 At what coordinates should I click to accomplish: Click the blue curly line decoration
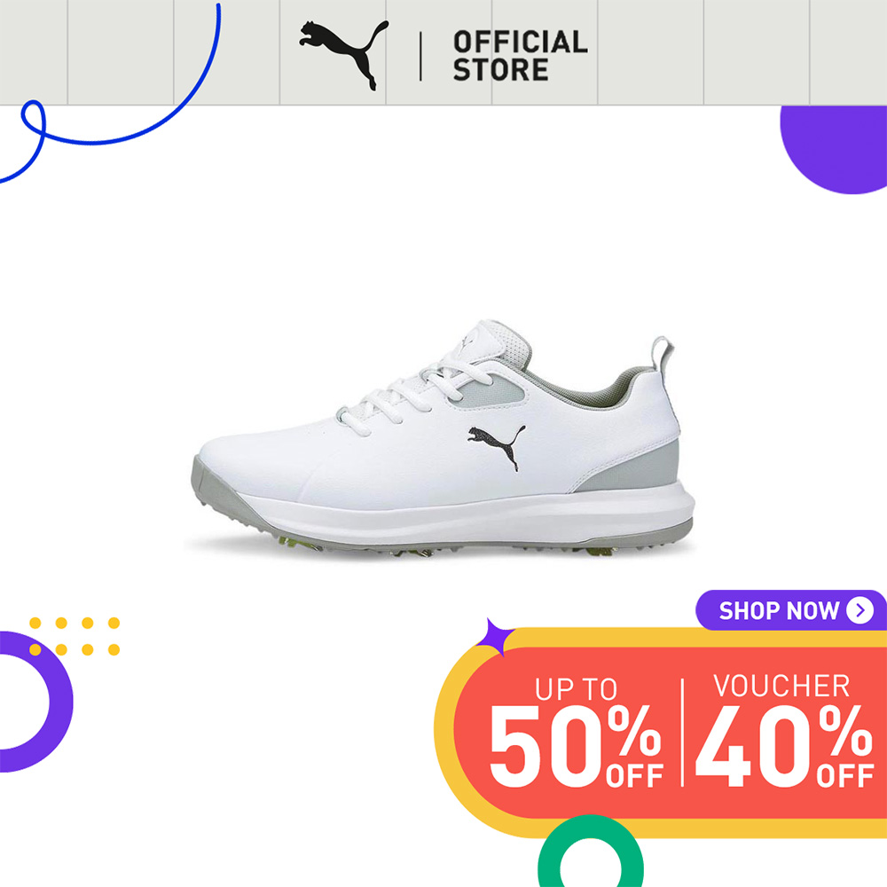tap(111, 94)
